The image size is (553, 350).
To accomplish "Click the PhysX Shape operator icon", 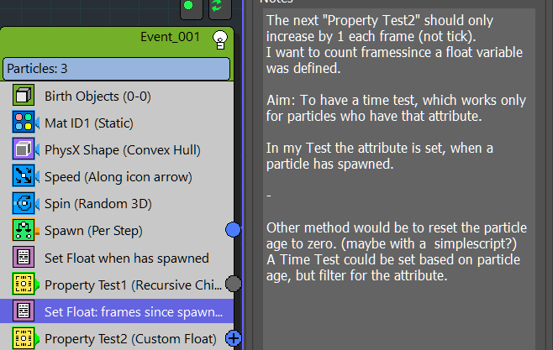I will 24,150.
